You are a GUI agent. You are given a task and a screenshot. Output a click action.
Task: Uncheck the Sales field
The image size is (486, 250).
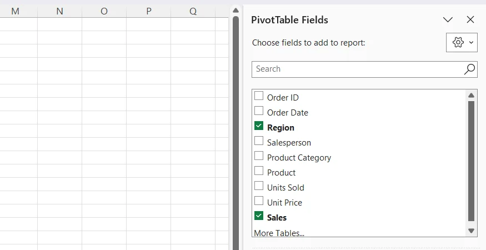259,216
